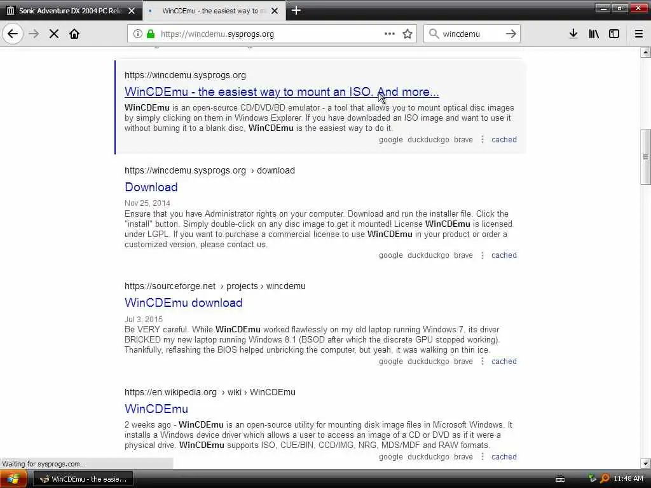Image resolution: width=651 pixels, height=488 pixels.
Task: Open the downloads panel
Action: 573,34
